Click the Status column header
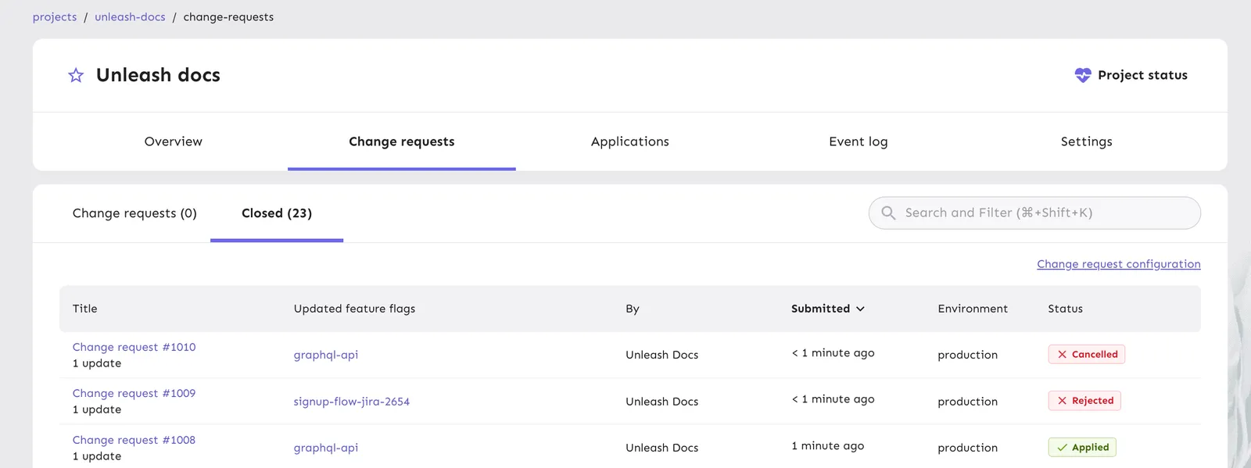Image resolution: width=1251 pixels, height=468 pixels. coord(1066,309)
